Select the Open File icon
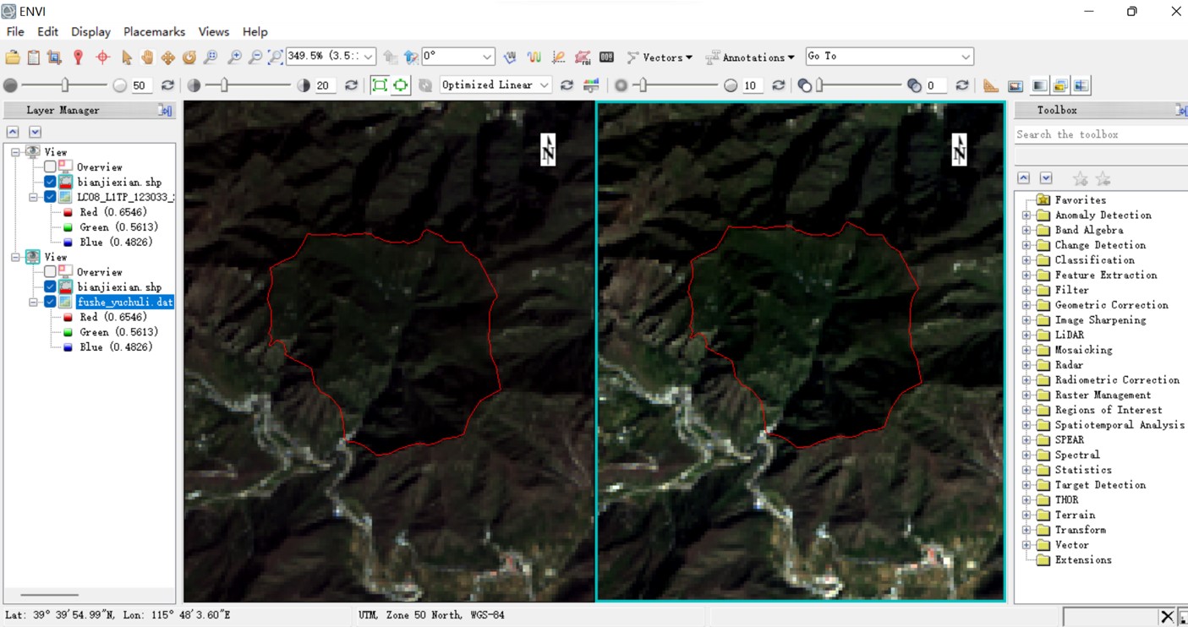Screen dimensions: 1188x627 [12, 57]
